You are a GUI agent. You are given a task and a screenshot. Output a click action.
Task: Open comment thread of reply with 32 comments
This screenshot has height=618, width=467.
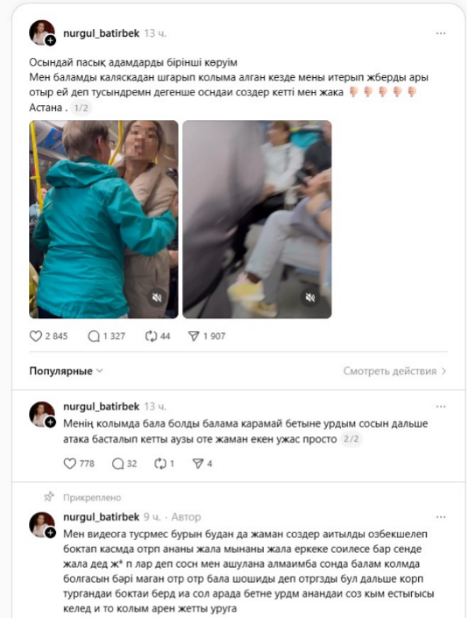(118, 464)
